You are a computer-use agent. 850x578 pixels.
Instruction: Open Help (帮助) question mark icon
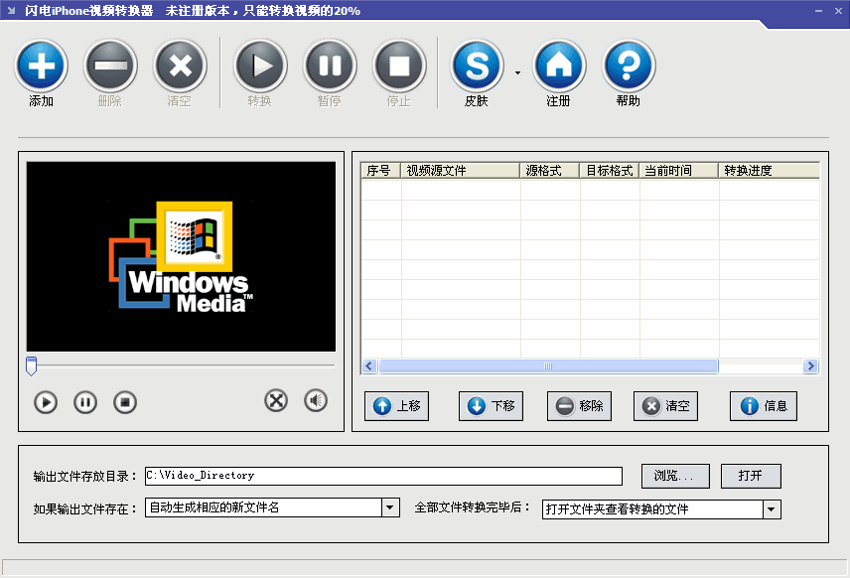click(629, 67)
